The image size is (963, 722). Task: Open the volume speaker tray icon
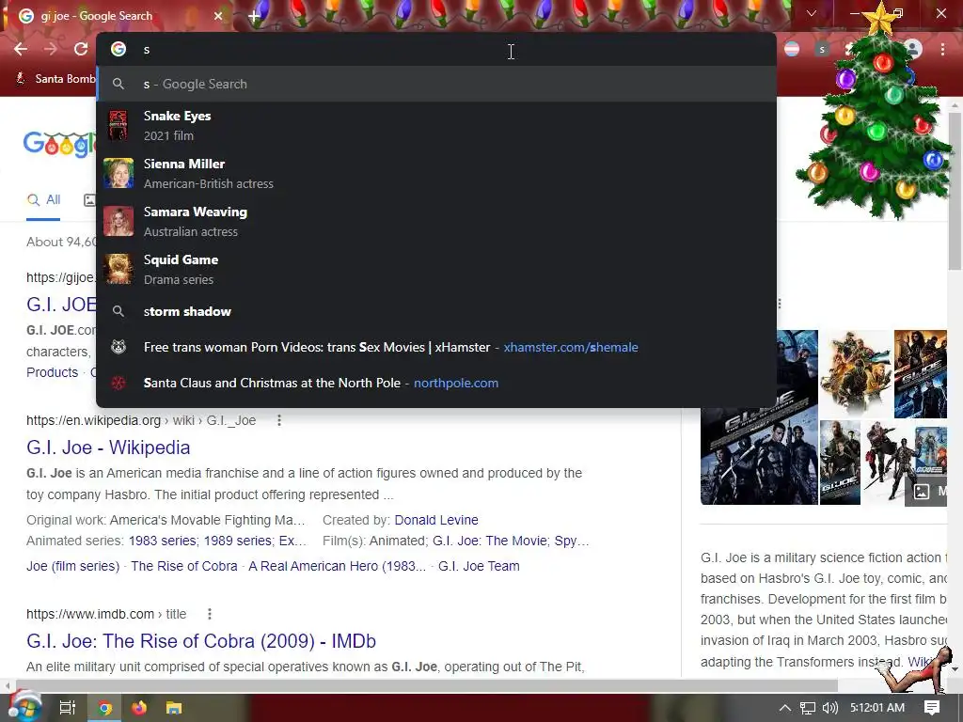click(830, 708)
